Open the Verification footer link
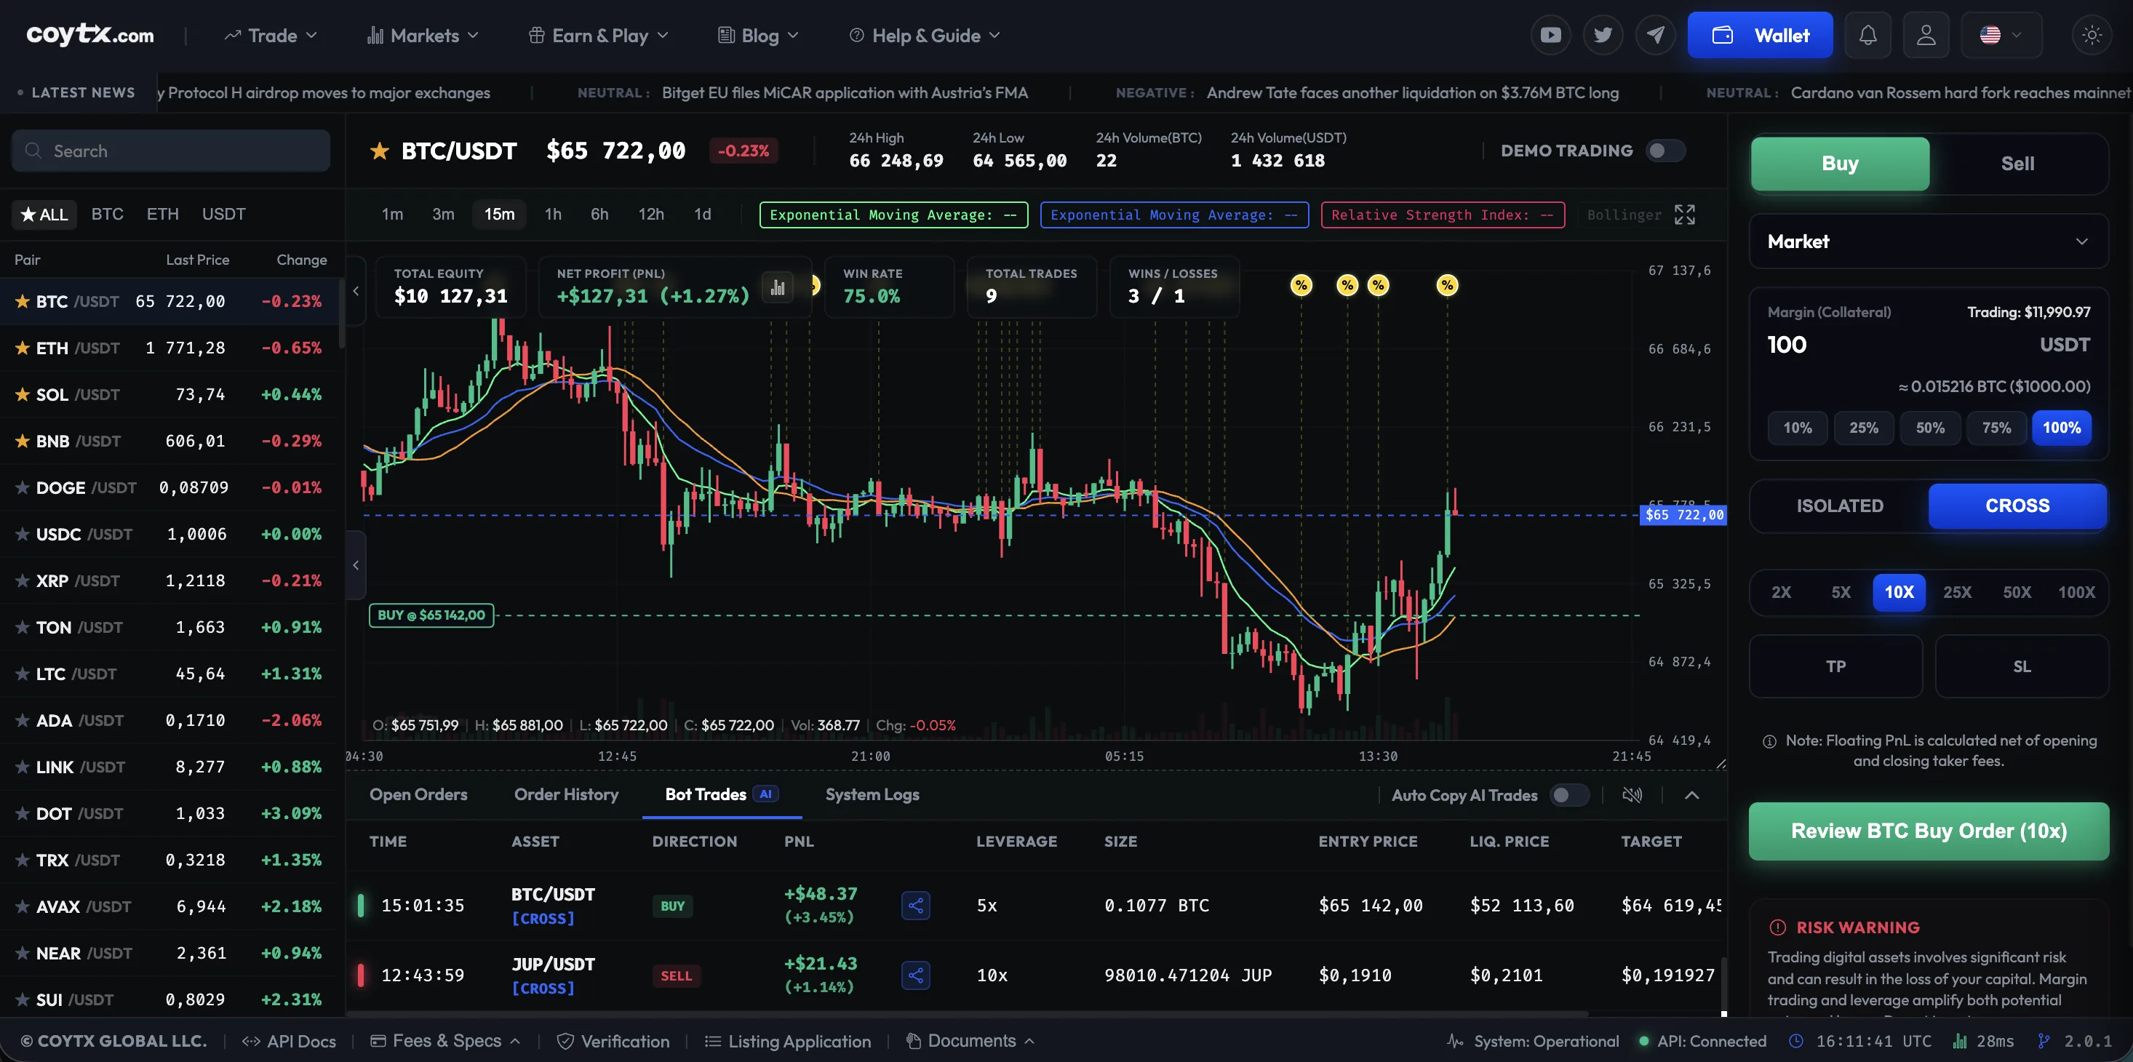This screenshot has height=1062, width=2133. [613, 1040]
